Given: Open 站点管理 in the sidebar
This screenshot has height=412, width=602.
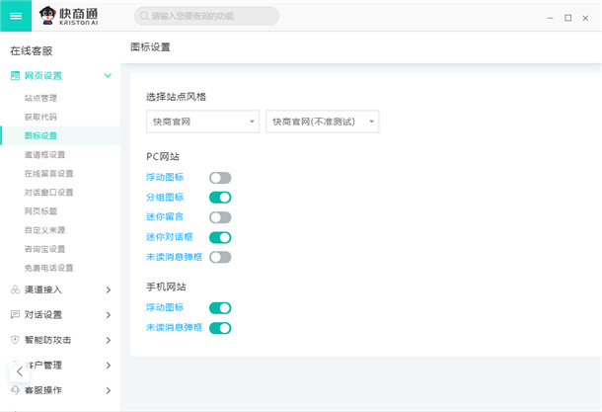Looking at the screenshot, I should point(41,98).
